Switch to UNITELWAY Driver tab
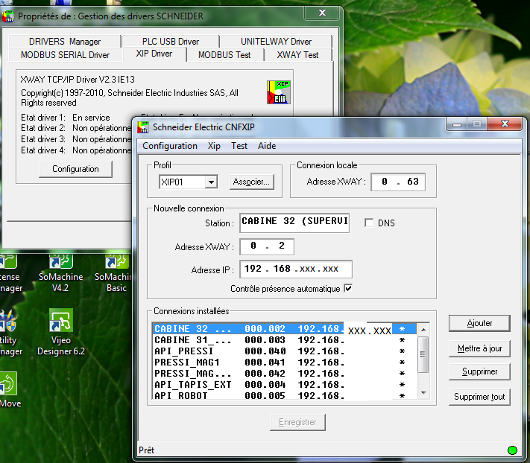Screen dimensions: 530x463 276,42
